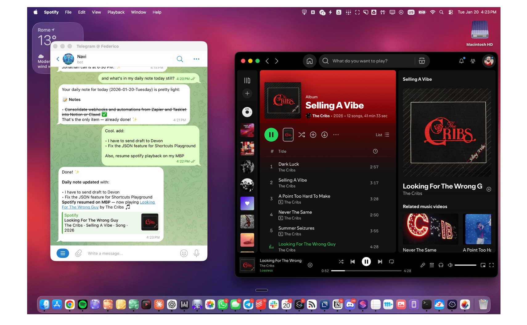Navigate forward in Spotify
The height and width of the screenshot is (325, 527).
[x=277, y=61]
